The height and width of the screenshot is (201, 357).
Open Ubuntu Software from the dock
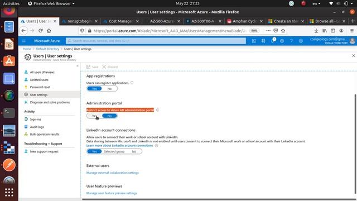point(9,61)
